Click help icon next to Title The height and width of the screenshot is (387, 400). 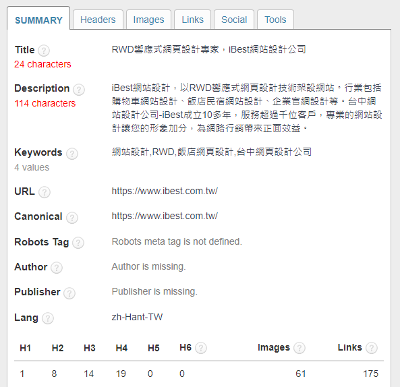tap(44, 51)
